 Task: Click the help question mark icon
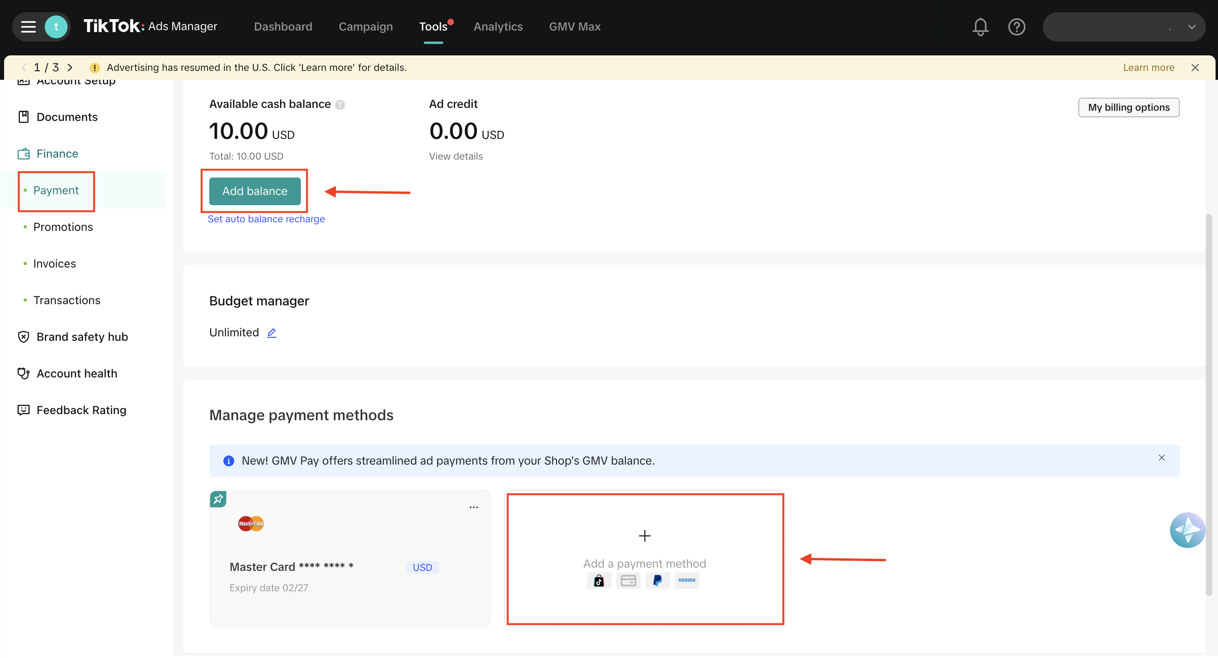[1016, 27]
